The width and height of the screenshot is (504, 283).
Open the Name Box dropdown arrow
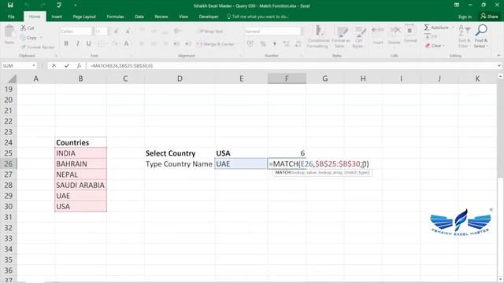pyautogui.click(x=34, y=66)
